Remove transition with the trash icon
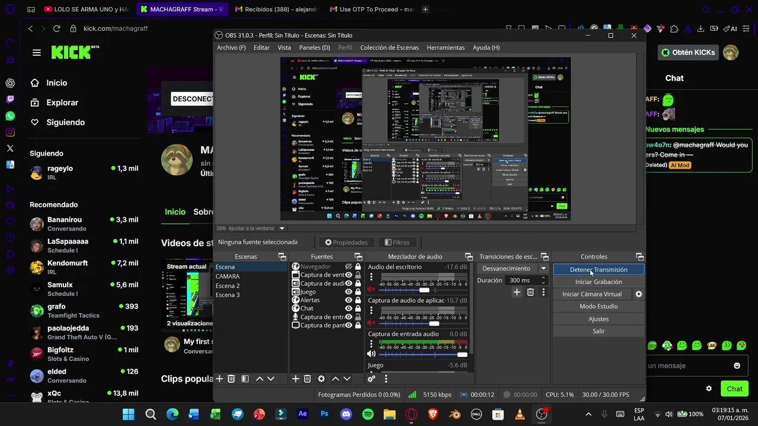 pos(531,292)
